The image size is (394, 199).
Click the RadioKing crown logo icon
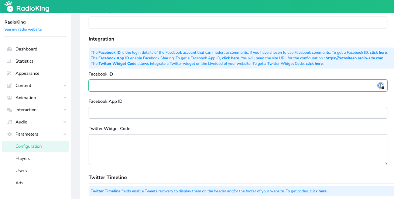pyautogui.click(x=9, y=7)
